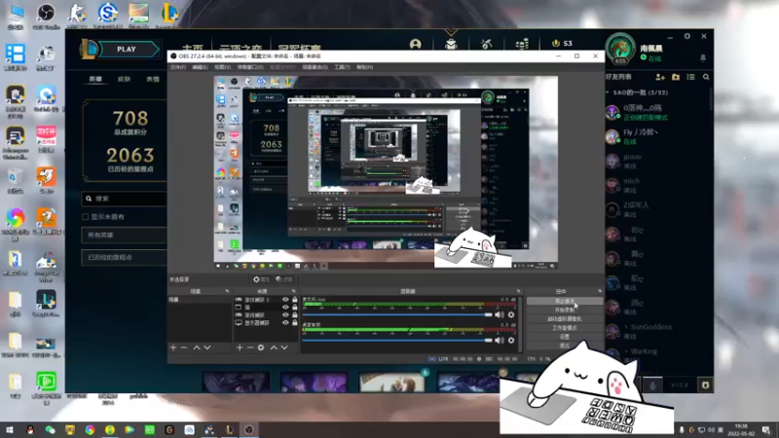Open the loot hammer icon in League client
The width and height of the screenshot is (779, 438).
point(486,44)
